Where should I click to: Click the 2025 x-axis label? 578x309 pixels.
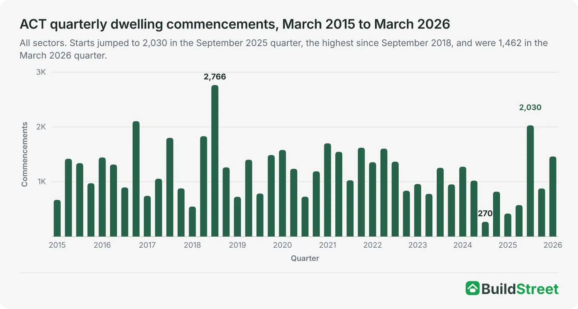click(508, 245)
